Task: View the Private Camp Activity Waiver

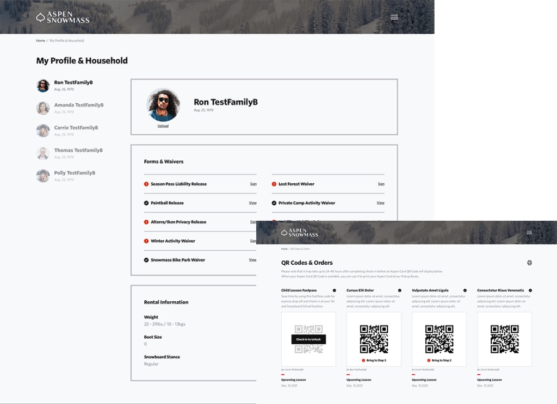Action: (380, 203)
